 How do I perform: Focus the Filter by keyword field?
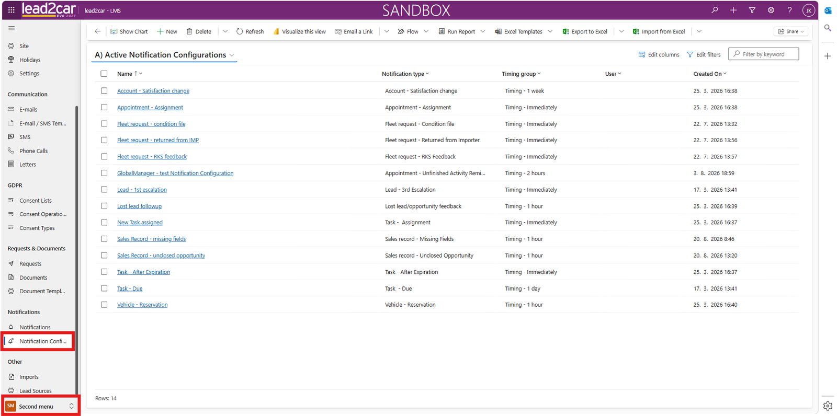(x=764, y=54)
